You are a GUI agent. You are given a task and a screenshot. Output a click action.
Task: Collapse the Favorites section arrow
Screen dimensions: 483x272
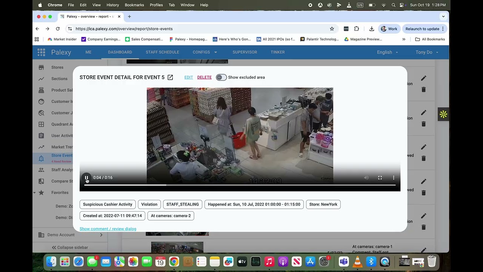(x=34, y=193)
